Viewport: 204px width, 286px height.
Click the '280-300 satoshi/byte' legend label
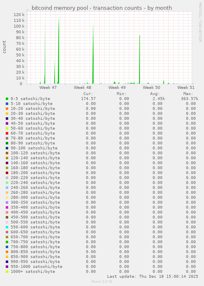(x=35, y=198)
